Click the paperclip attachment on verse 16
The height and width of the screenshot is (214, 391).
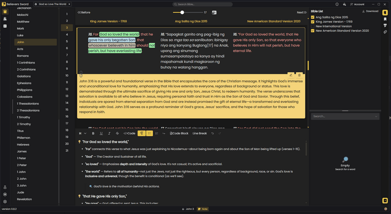point(81,74)
